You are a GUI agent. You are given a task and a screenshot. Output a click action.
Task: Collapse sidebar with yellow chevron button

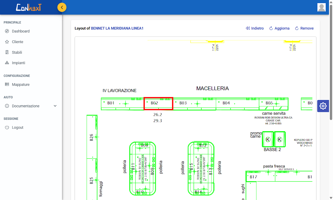coord(62,7)
